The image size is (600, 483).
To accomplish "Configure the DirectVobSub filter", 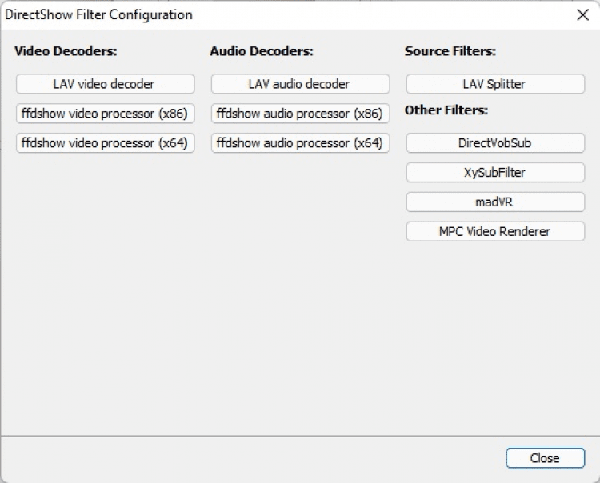I will coord(495,143).
